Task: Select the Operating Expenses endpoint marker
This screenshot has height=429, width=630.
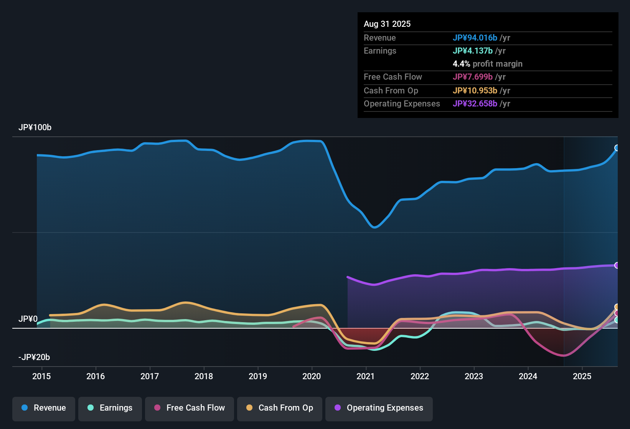Action: [617, 265]
